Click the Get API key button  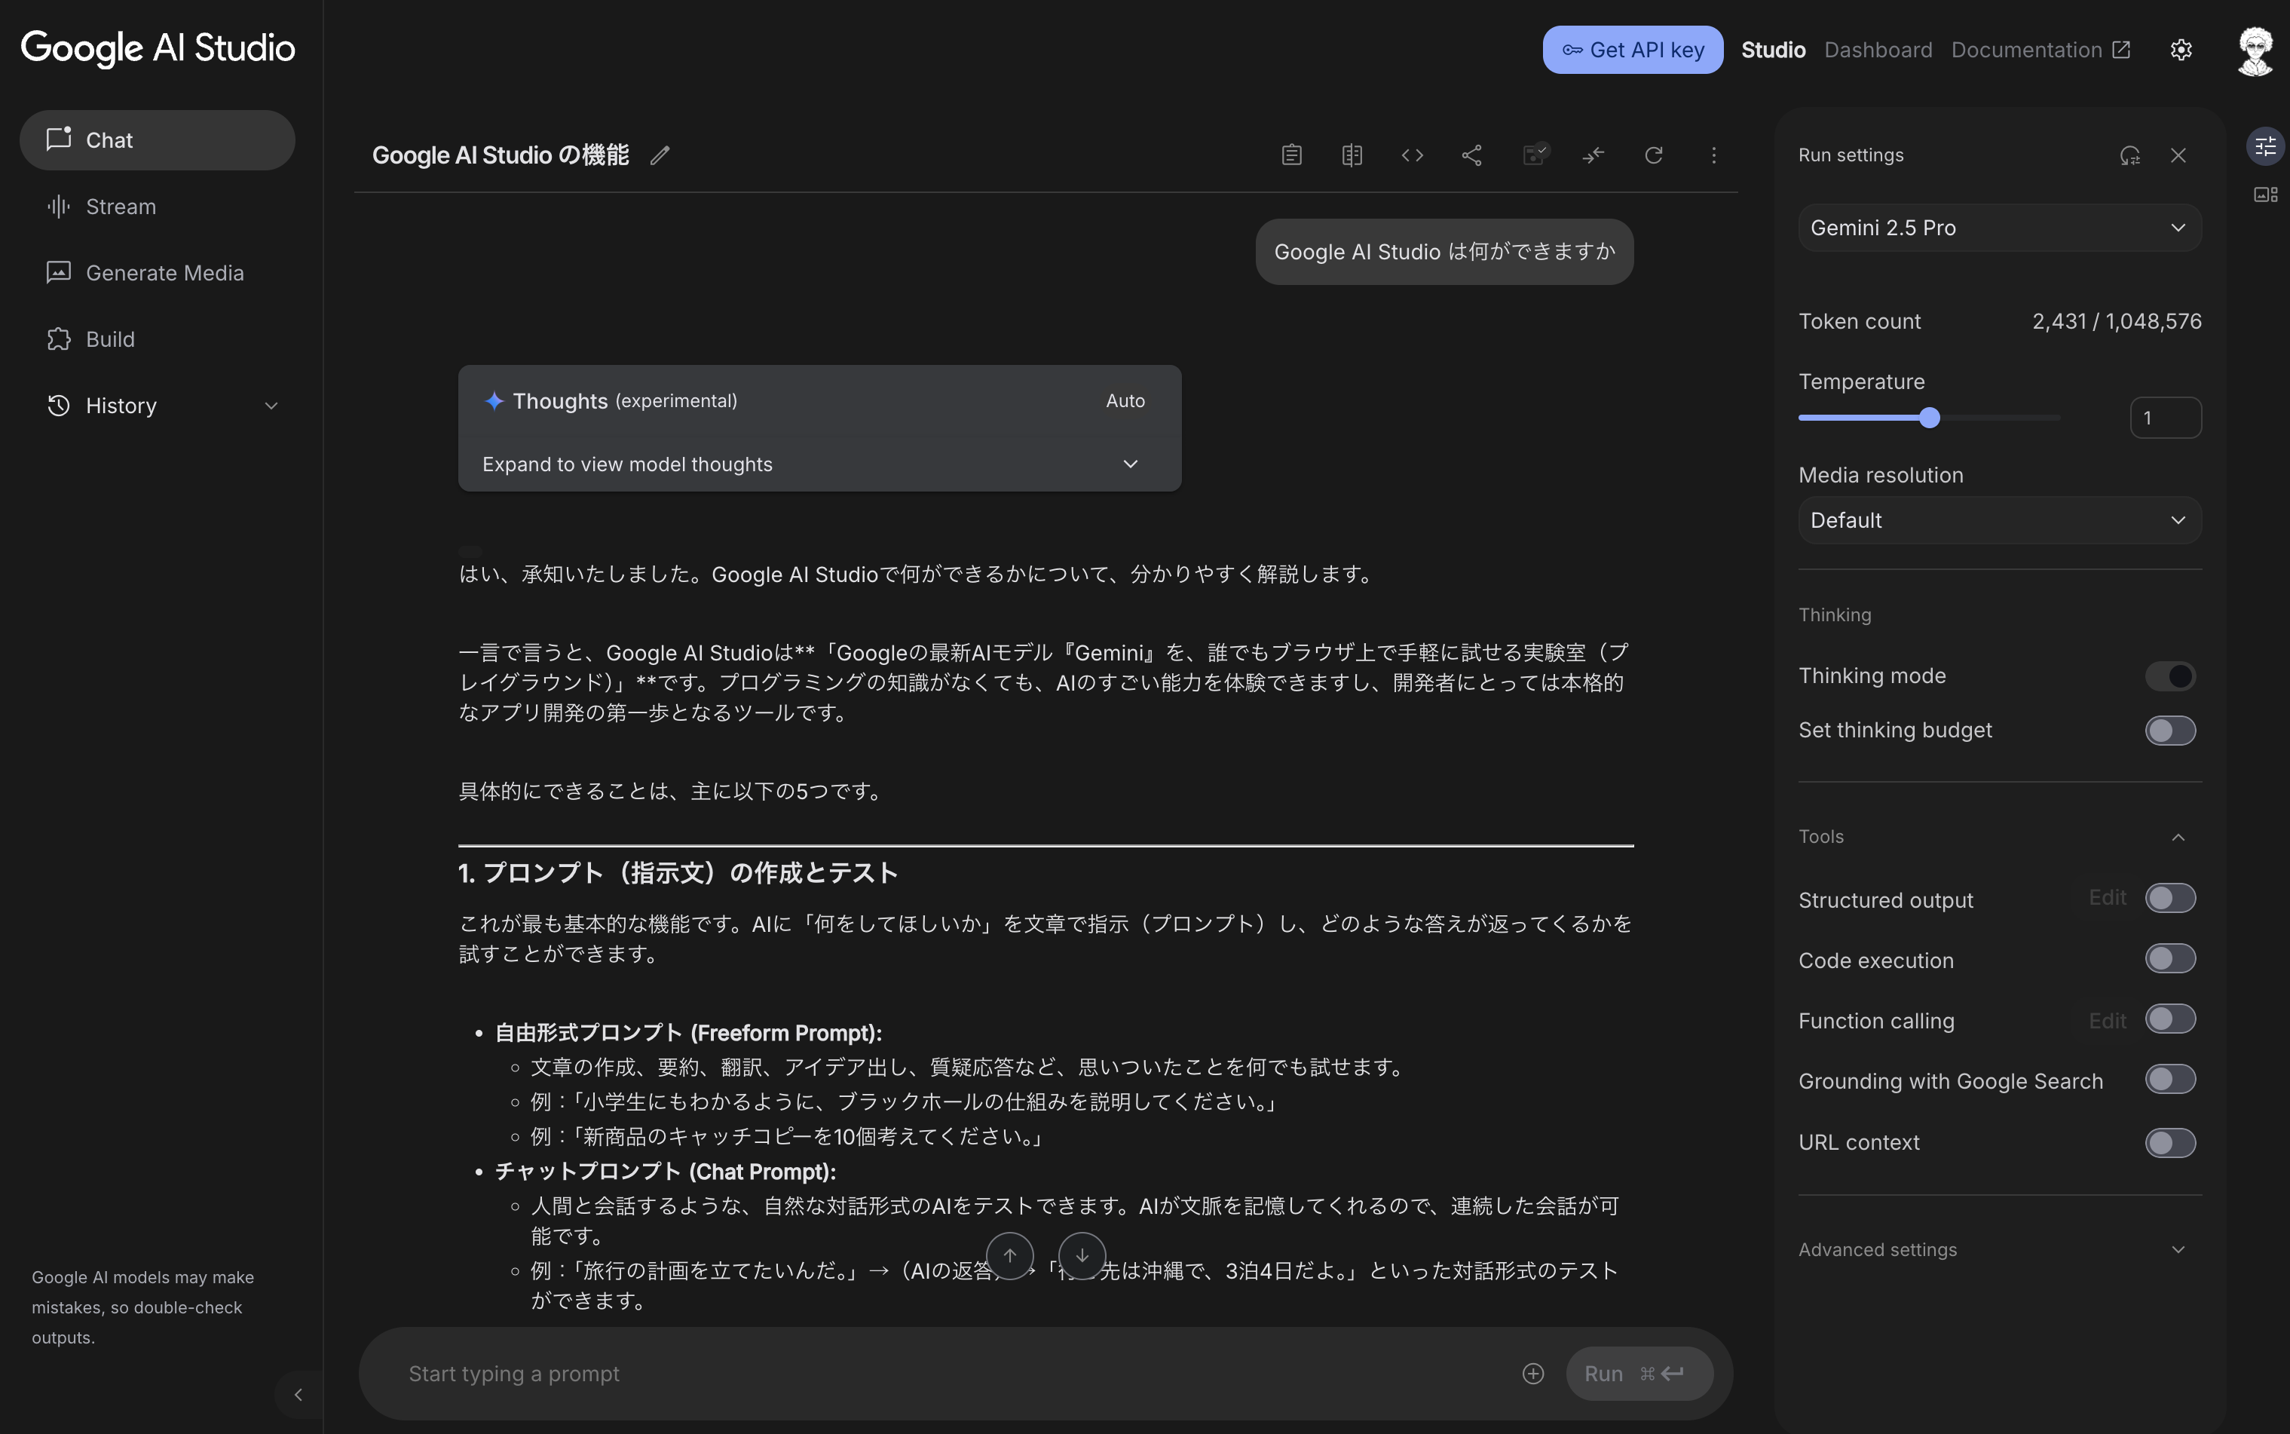(x=1632, y=51)
